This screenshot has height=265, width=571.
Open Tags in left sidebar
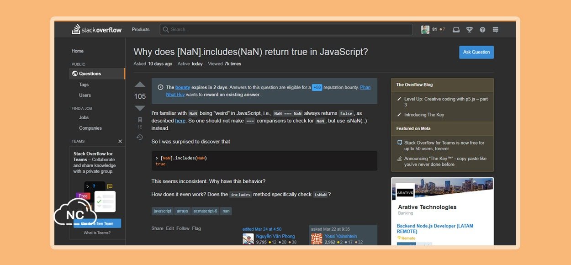pyautogui.click(x=84, y=85)
